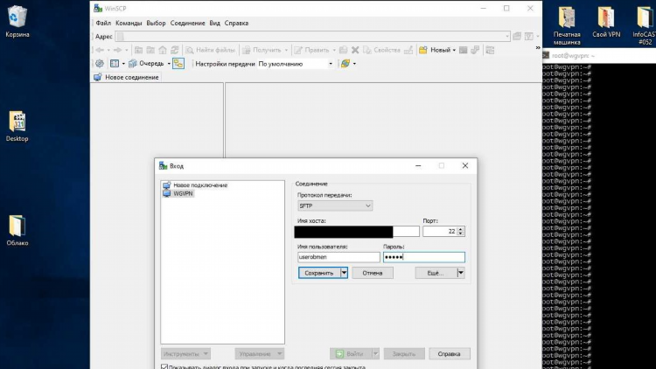
Task: Open the Вид menu
Action: tap(214, 23)
